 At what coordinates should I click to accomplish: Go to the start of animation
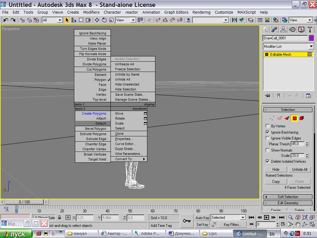coord(251,217)
